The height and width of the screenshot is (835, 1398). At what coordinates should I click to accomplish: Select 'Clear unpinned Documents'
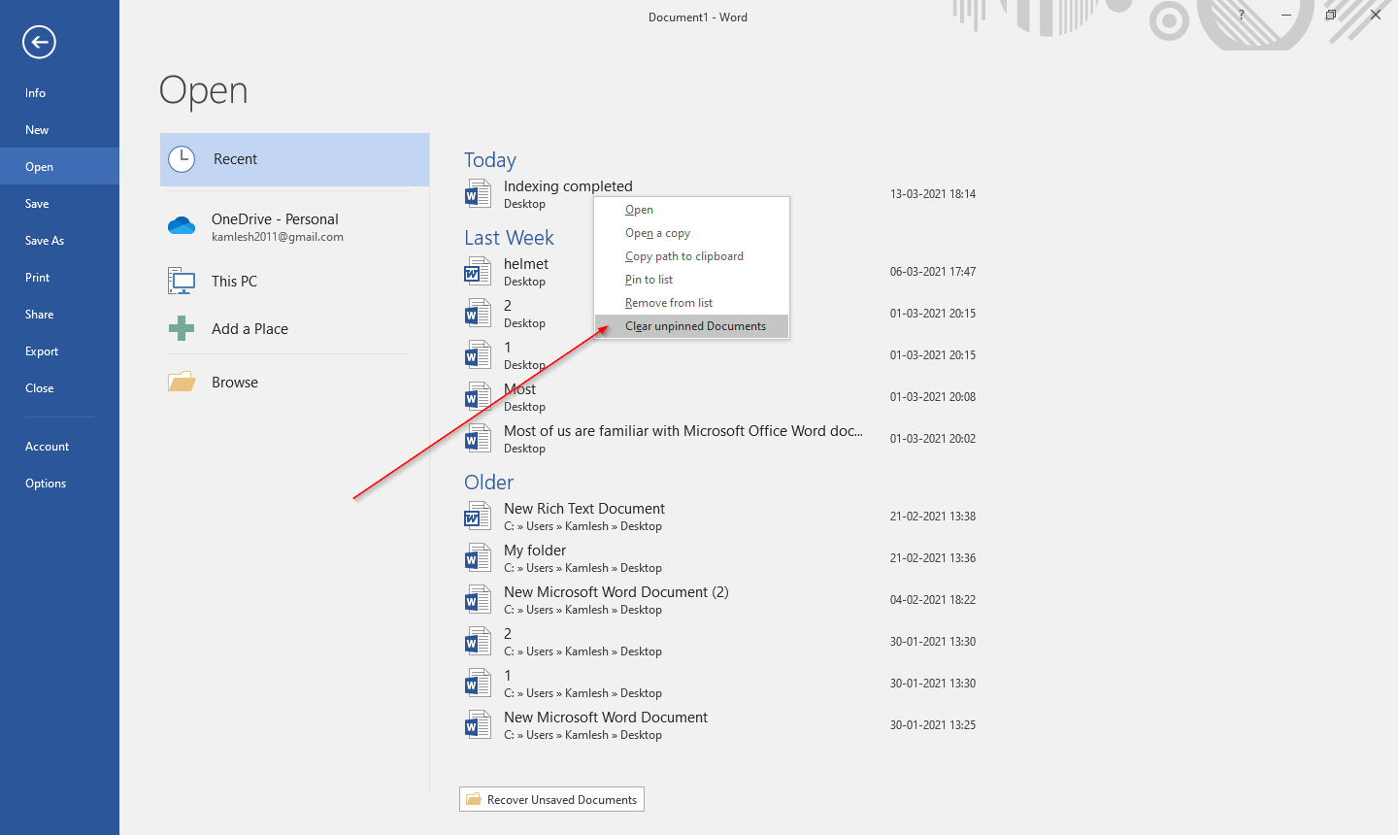tap(695, 325)
